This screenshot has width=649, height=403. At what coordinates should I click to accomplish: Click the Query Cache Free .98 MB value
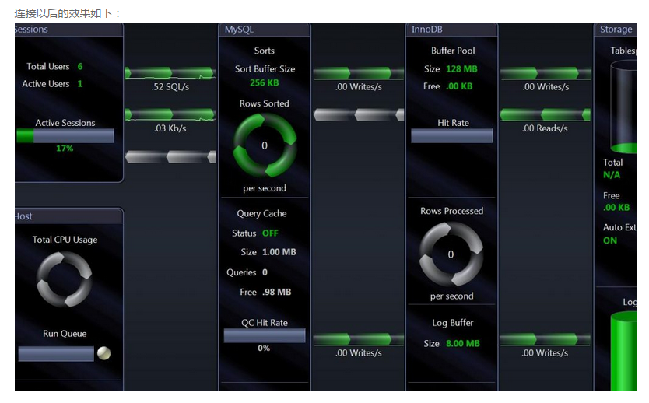(x=276, y=292)
